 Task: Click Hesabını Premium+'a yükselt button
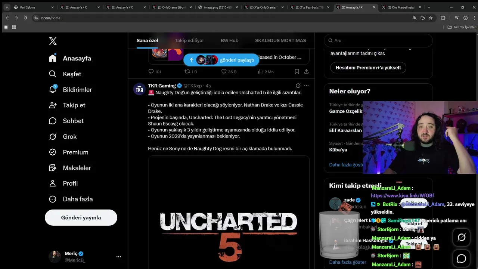(x=368, y=68)
